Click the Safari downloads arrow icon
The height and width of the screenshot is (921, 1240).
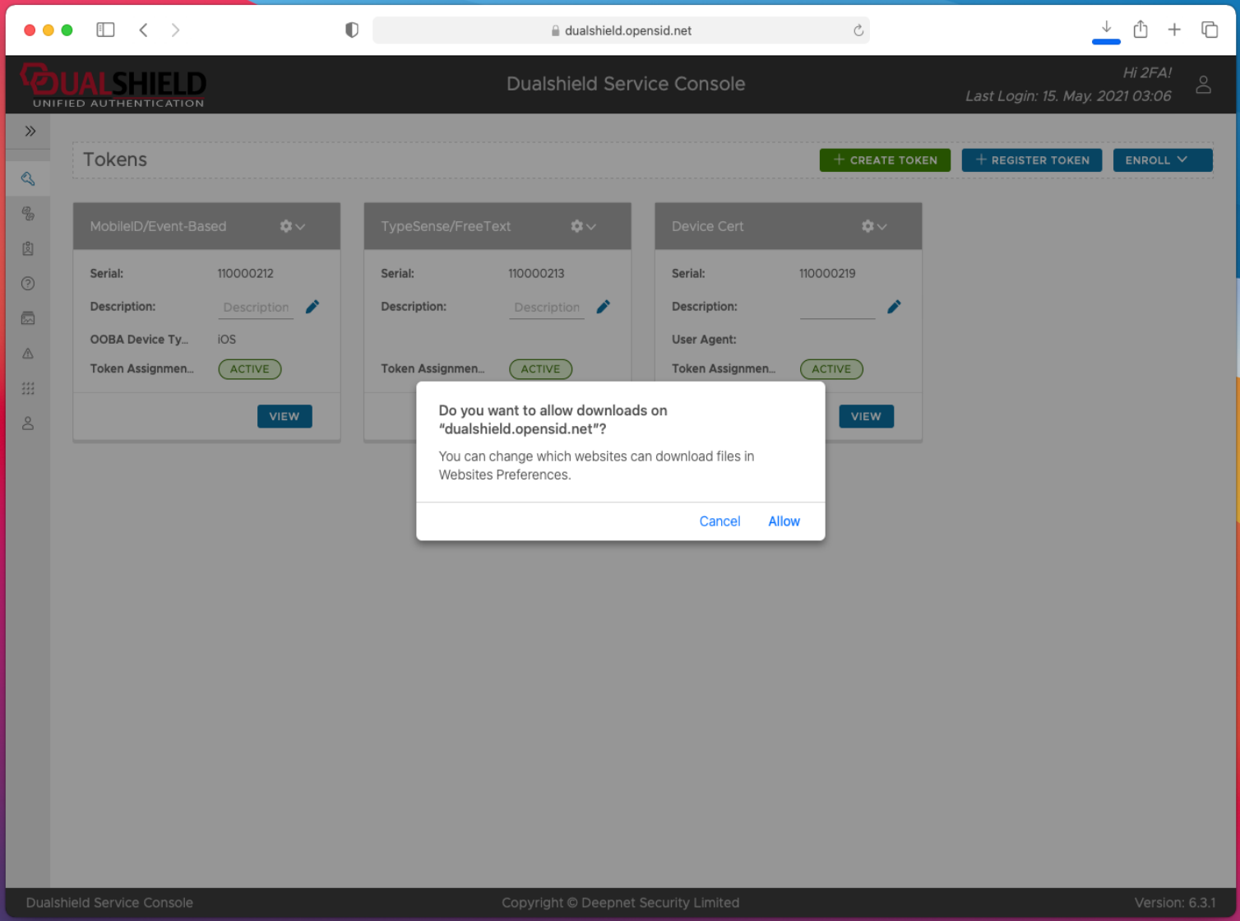click(x=1106, y=28)
